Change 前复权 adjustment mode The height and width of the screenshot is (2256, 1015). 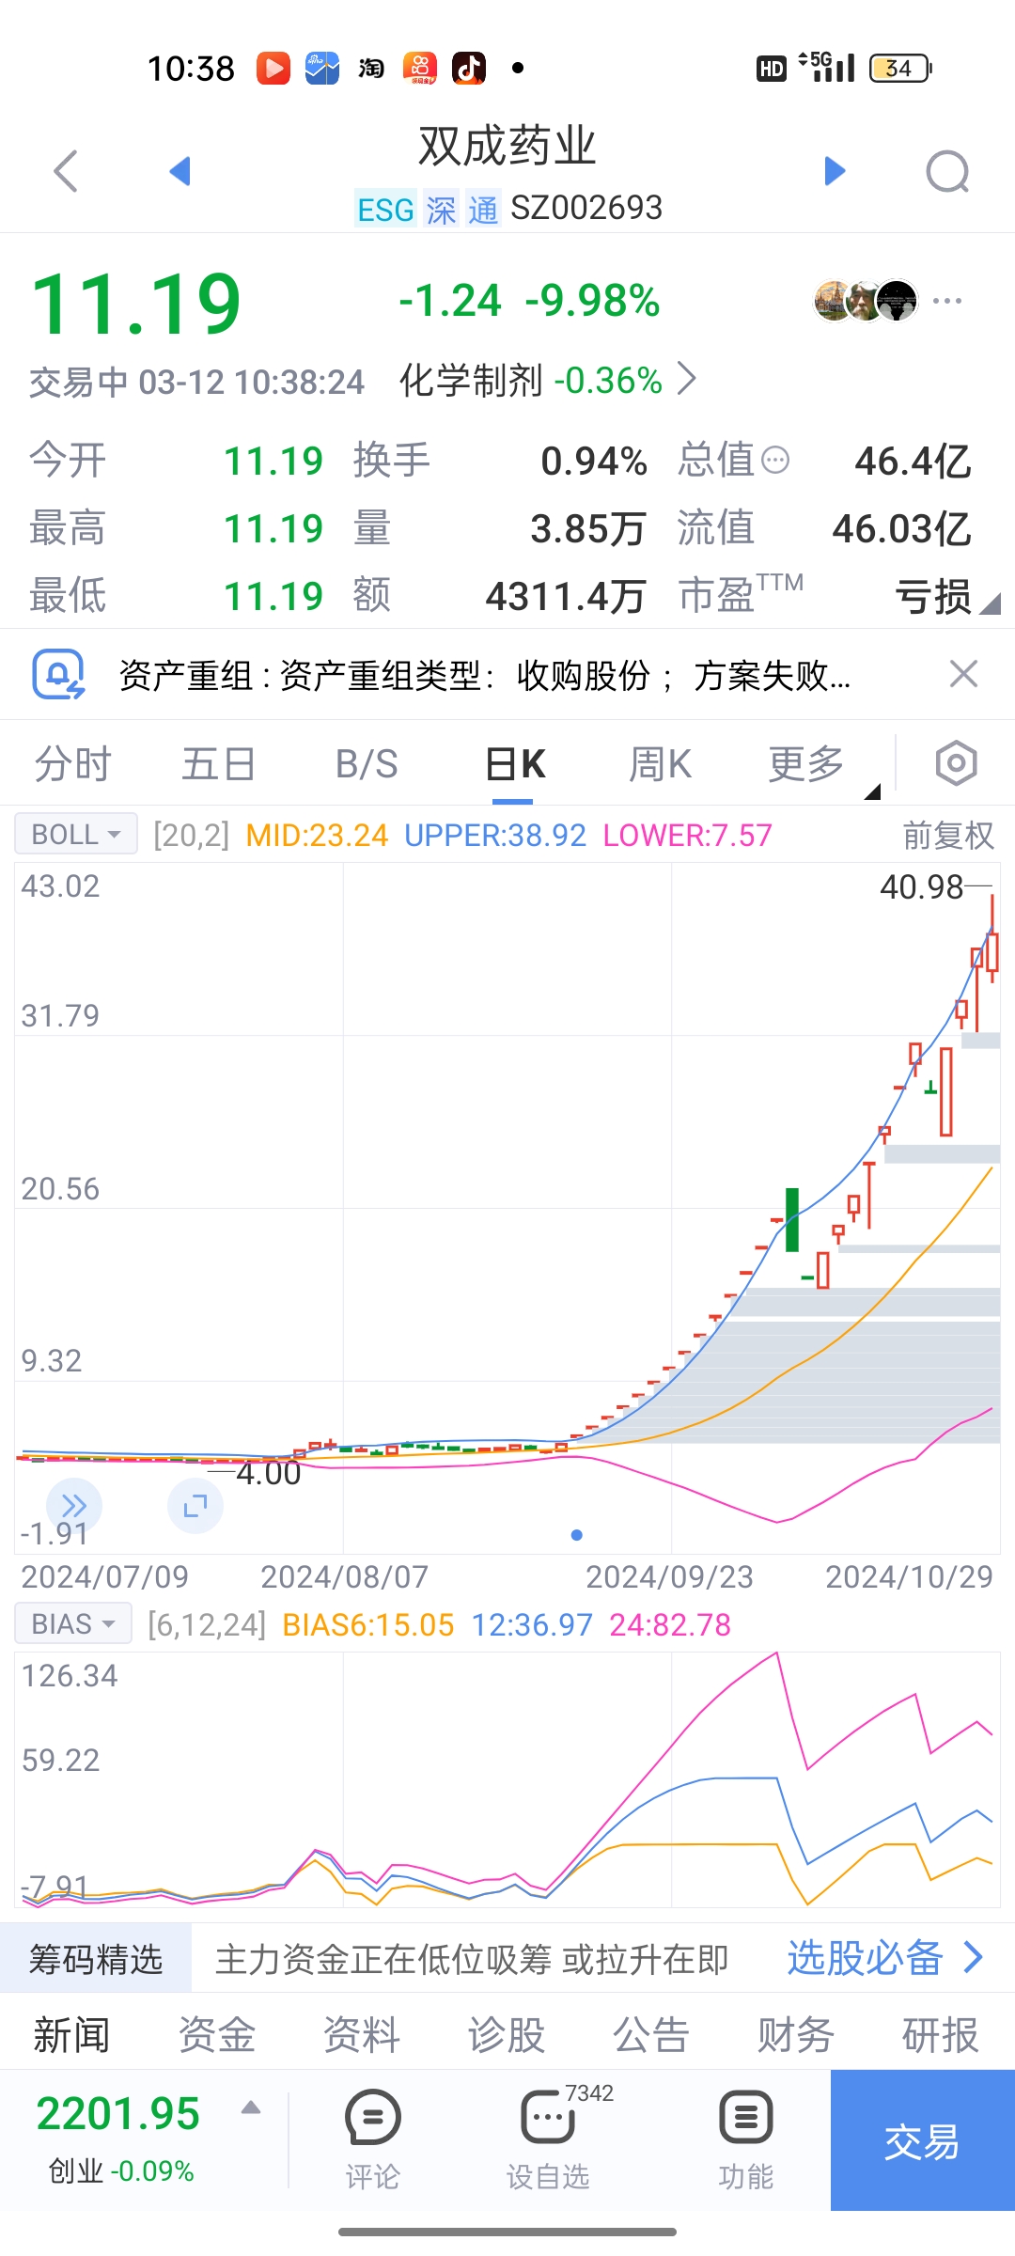tap(947, 835)
